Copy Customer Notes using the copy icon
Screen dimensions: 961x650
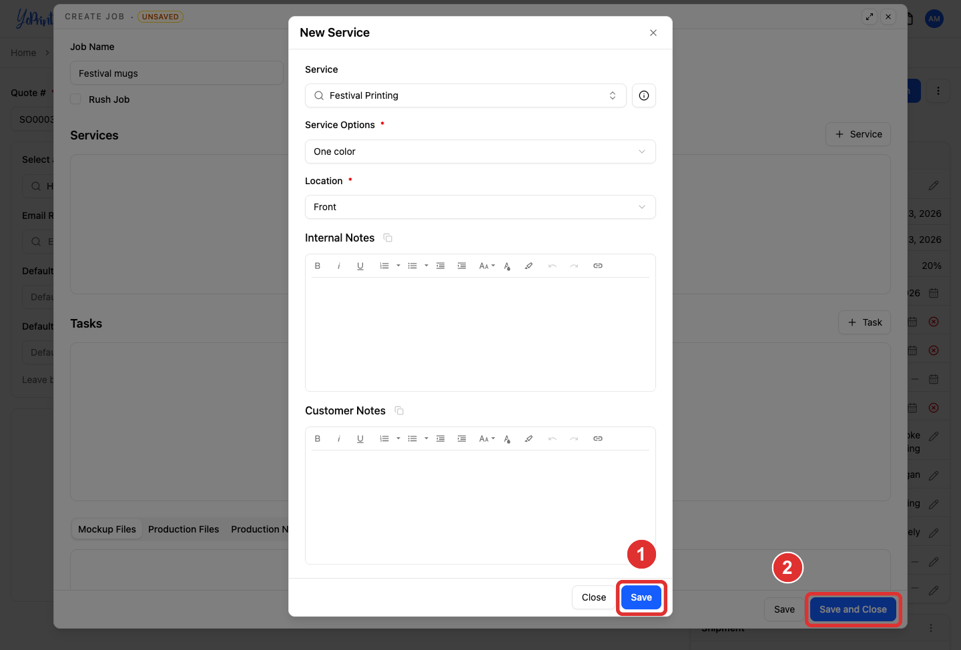click(x=399, y=410)
